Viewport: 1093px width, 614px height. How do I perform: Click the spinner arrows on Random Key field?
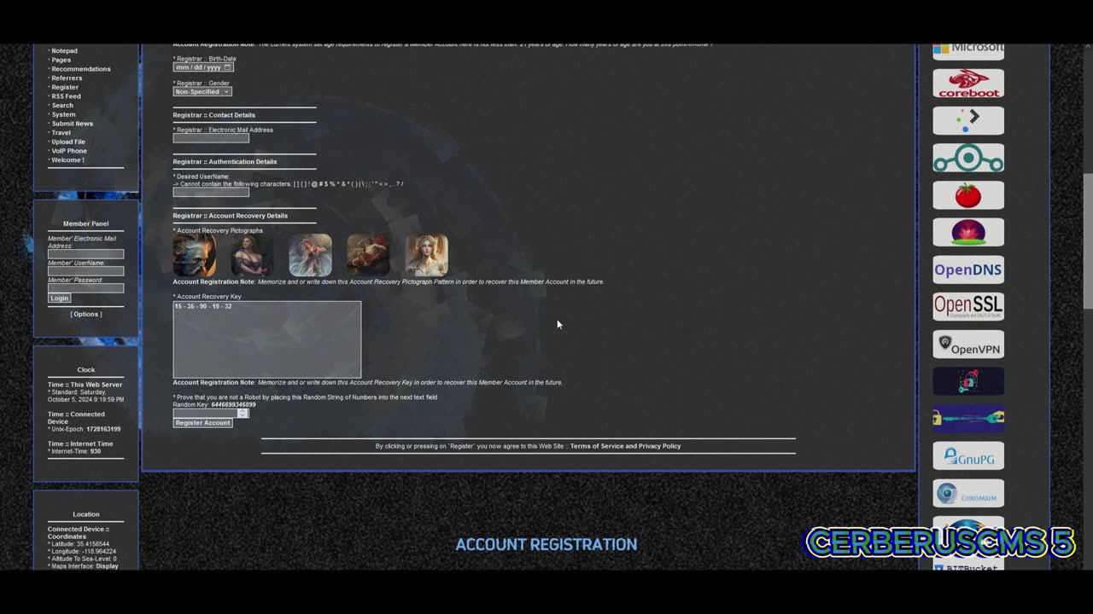coord(243,413)
